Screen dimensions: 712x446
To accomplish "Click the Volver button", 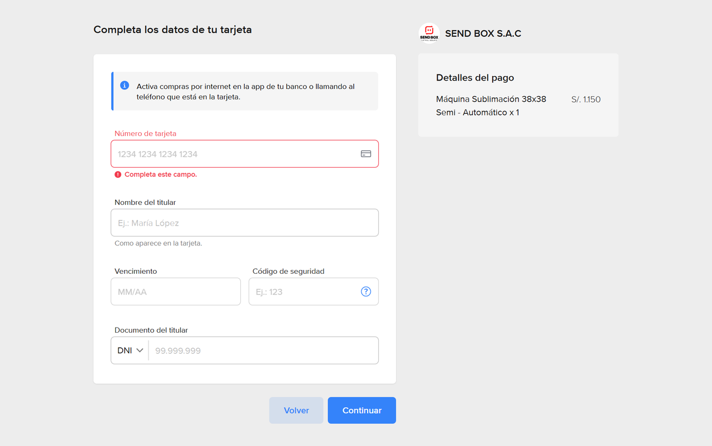I will [x=296, y=410].
